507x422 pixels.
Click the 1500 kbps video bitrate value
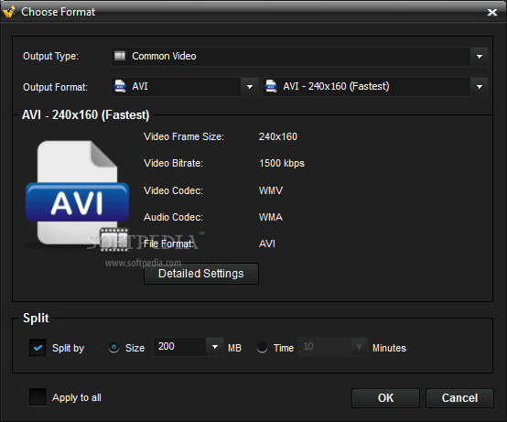[x=282, y=163]
